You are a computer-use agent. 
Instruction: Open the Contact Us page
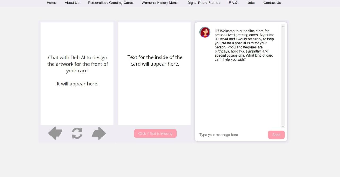[272, 3]
